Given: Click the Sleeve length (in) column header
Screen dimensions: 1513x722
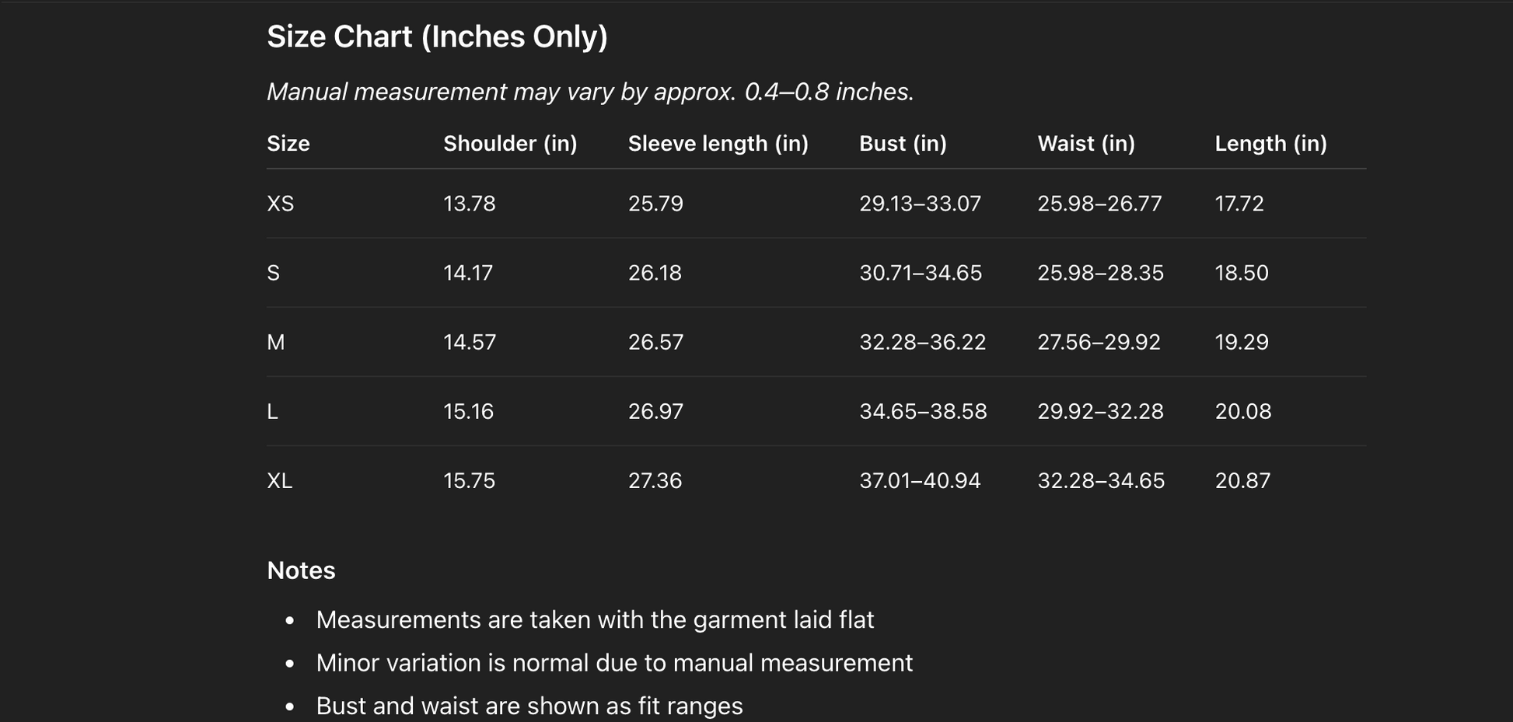Looking at the screenshot, I should 718,144.
